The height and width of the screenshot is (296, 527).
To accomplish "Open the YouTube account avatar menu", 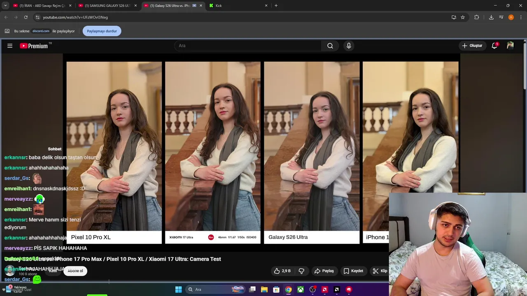I will (510, 46).
